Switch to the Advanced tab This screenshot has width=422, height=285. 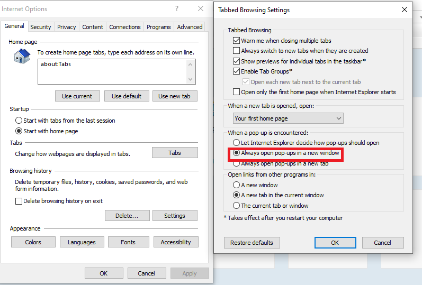point(190,27)
